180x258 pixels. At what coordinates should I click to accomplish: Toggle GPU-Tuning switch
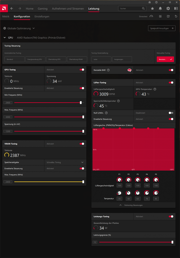(82, 70)
